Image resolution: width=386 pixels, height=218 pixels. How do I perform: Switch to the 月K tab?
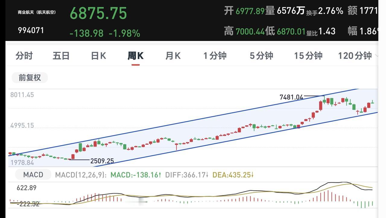[x=173, y=56]
